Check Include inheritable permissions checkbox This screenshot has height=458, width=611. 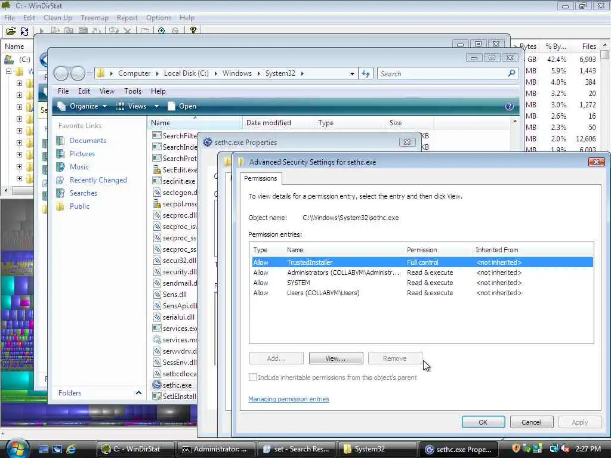pyautogui.click(x=252, y=377)
